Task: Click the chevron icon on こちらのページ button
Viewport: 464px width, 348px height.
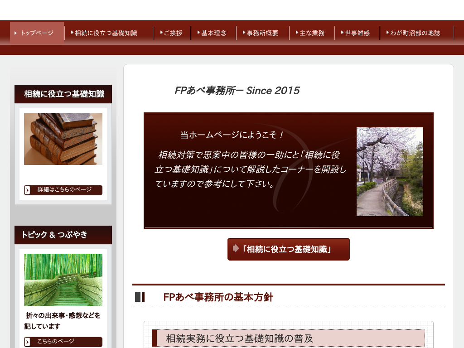Action: click(28, 342)
